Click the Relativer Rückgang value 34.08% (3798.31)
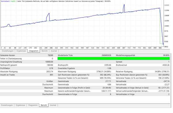This screenshot has width=173, height=113. [x=162, y=71]
